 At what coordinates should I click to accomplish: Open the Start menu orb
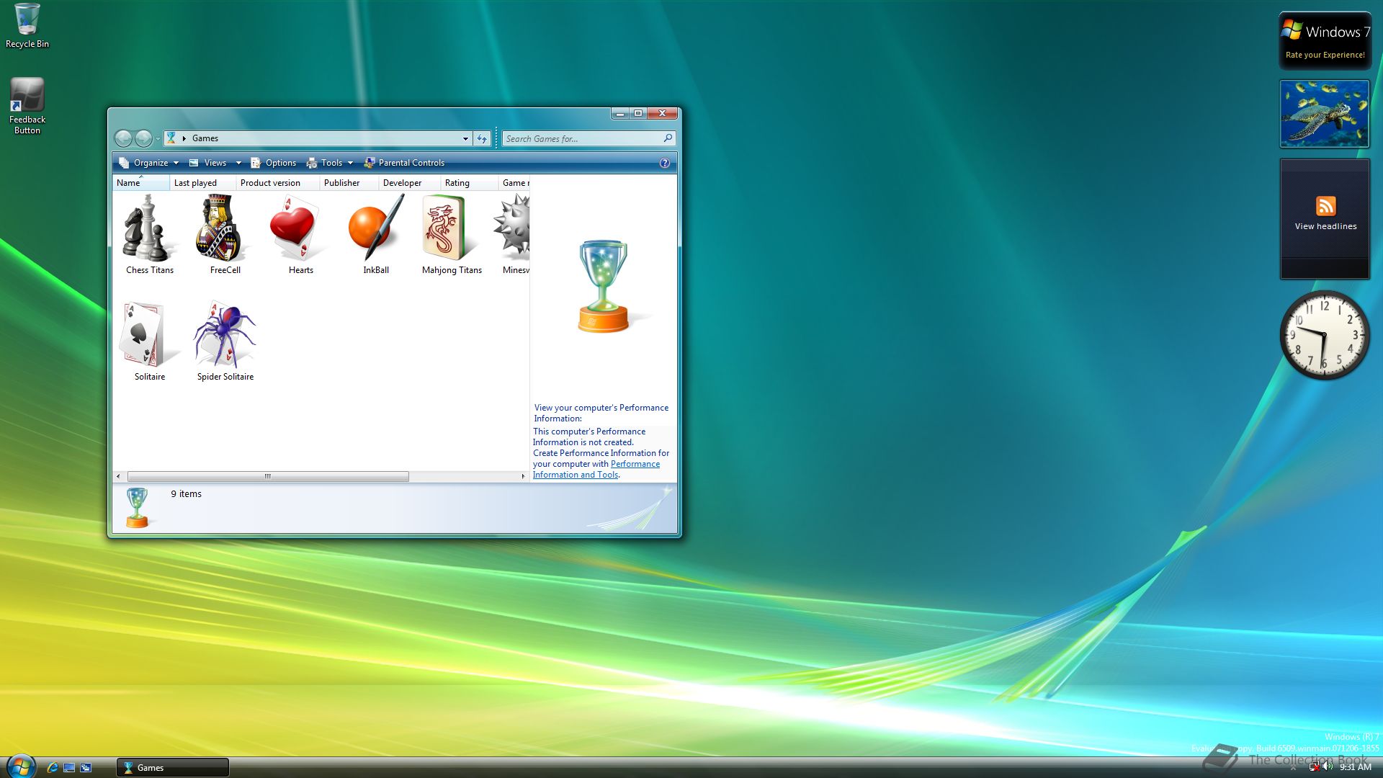pos(20,766)
